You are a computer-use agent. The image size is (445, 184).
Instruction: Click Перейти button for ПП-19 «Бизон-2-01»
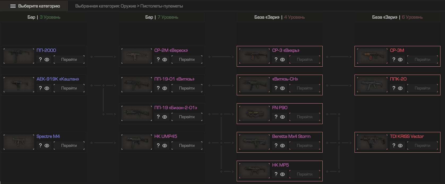pos(187,117)
